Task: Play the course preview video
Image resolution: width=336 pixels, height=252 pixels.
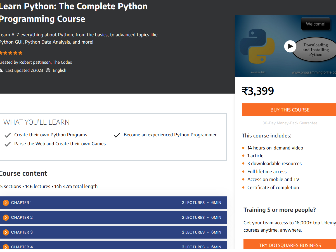Action: tap(290, 46)
